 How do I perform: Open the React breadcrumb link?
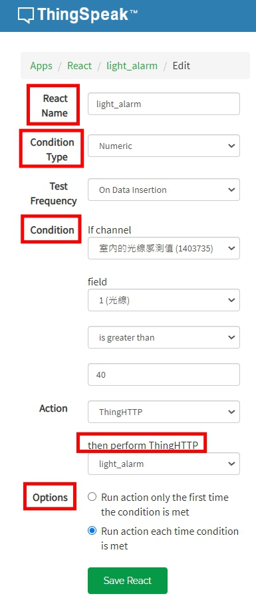(x=79, y=66)
